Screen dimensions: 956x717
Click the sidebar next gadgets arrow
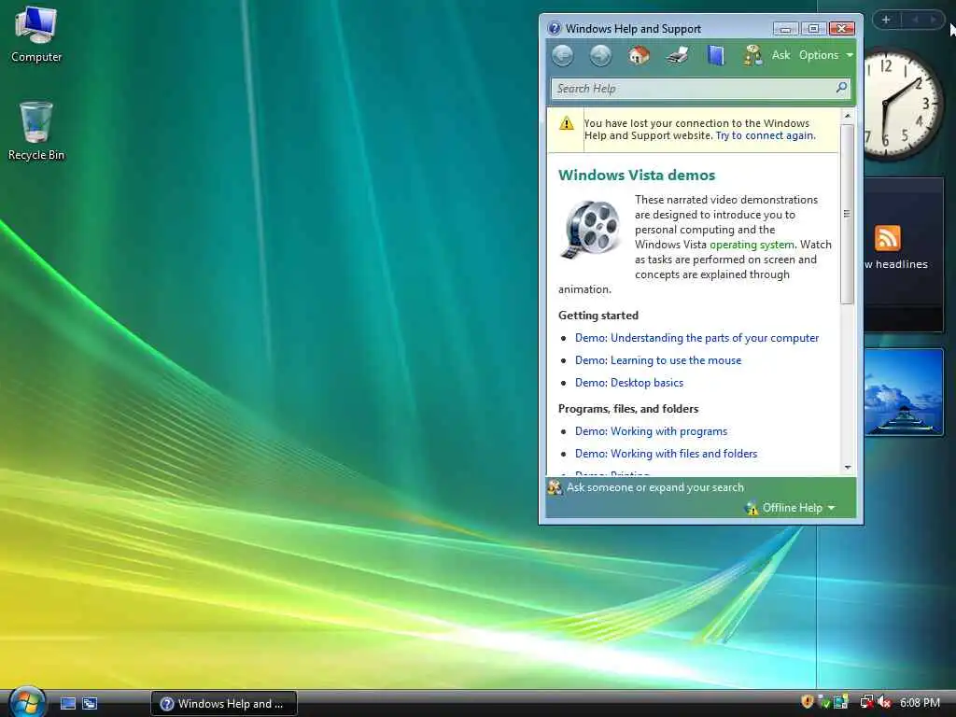click(933, 20)
